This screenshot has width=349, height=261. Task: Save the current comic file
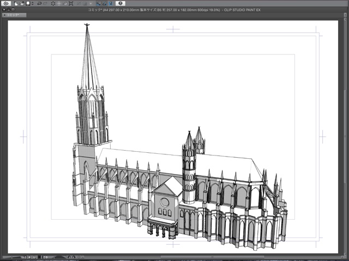click(28, 3)
